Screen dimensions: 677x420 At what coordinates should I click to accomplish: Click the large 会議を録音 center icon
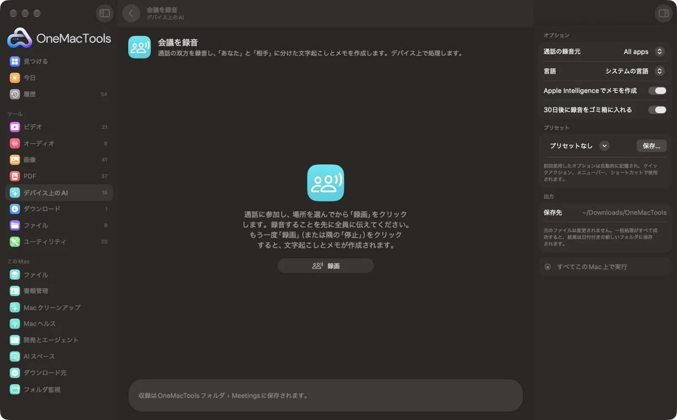[325, 183]
